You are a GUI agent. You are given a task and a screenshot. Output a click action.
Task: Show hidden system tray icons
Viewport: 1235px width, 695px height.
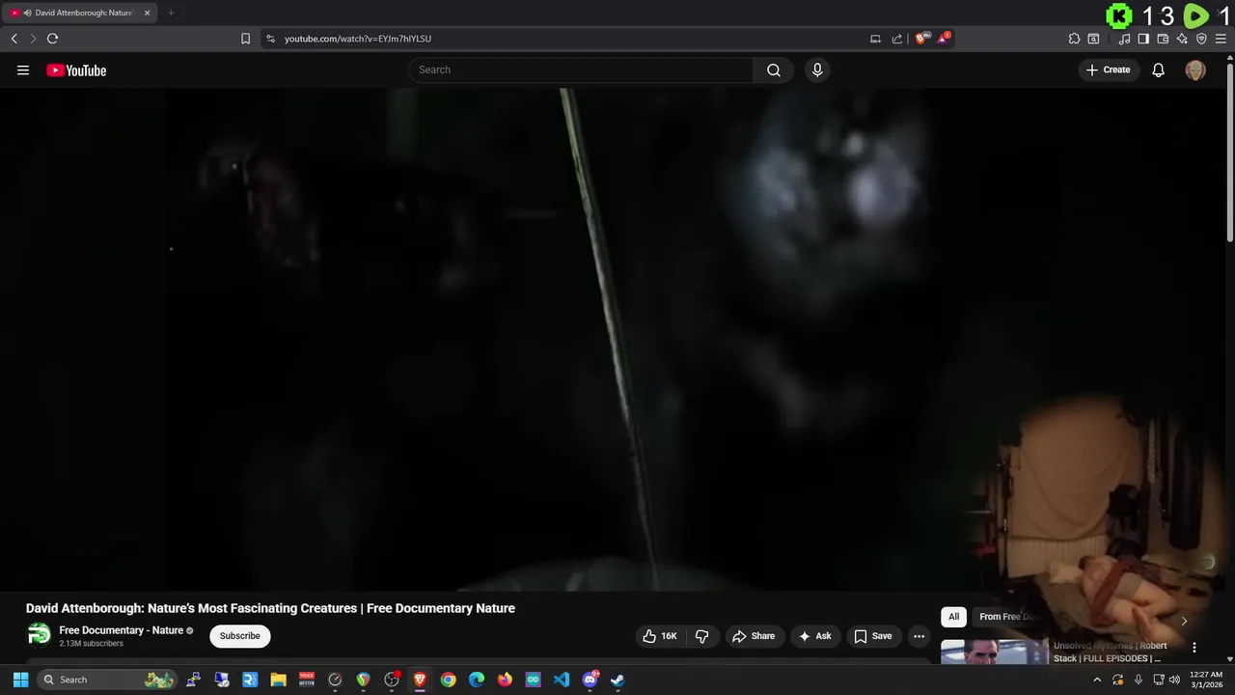pos(1097,680)
